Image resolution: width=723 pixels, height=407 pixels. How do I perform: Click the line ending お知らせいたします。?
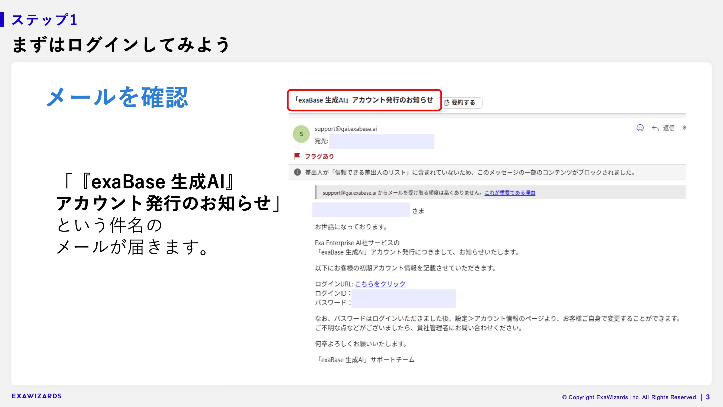coord(417,252)
